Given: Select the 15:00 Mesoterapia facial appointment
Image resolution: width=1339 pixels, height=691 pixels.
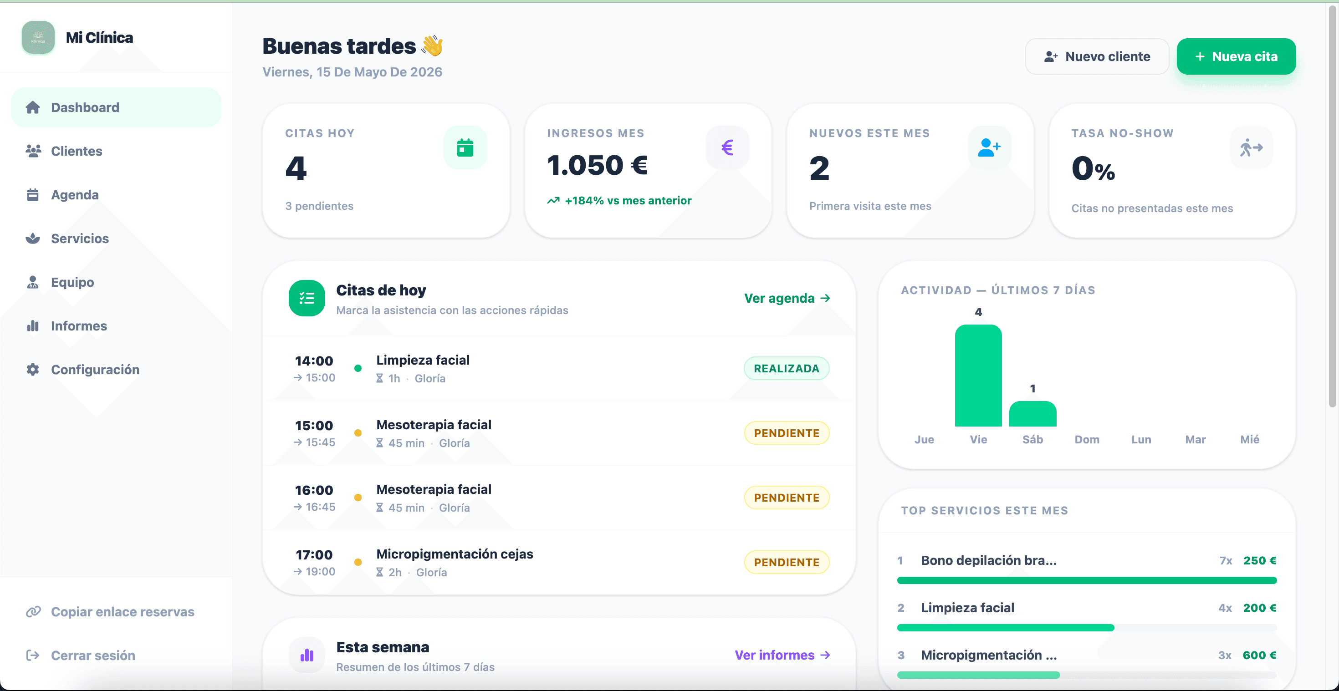Looking at the screenshot, I should point(559,433).
